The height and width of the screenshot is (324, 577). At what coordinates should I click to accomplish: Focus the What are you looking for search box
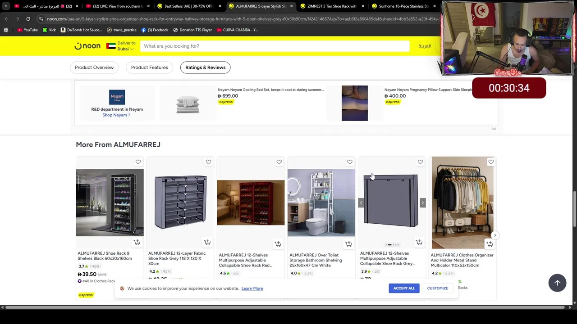275,46
